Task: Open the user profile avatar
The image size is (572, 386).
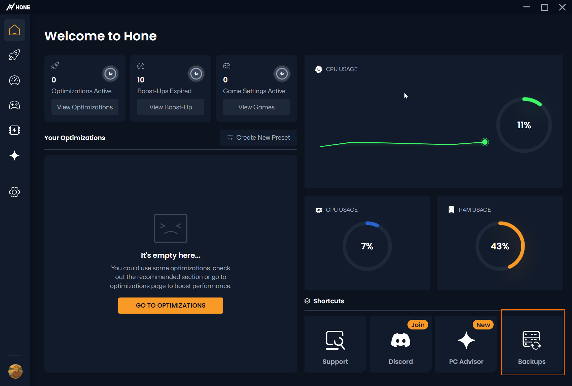Action: [x=15, y=372]
